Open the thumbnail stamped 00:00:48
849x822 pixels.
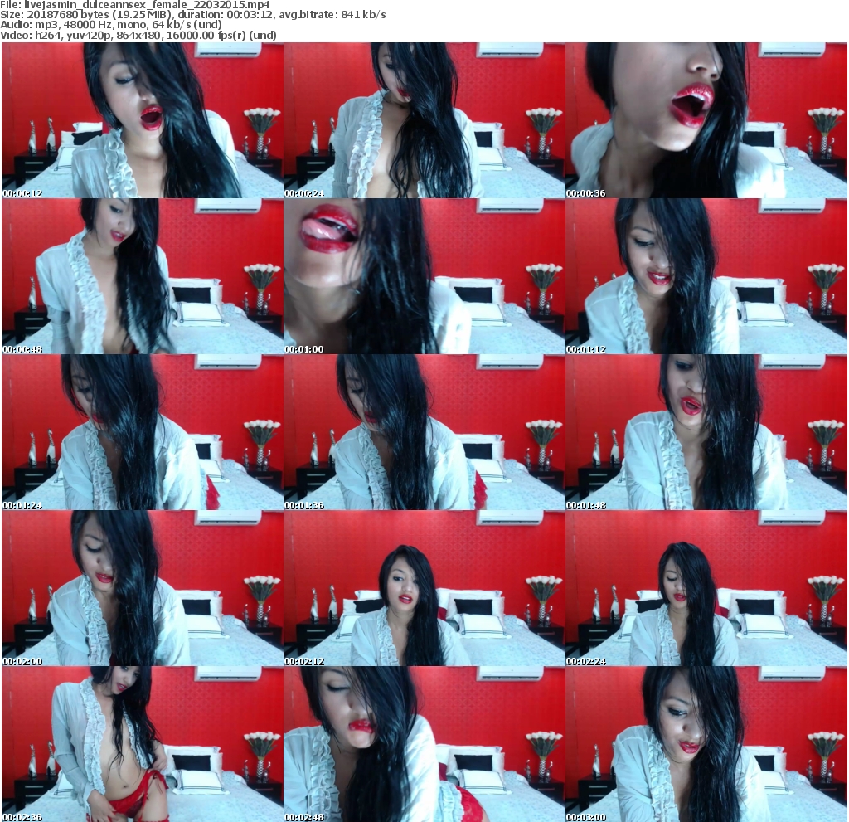click(x=143, y=276)
